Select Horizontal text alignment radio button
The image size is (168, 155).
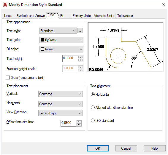[x=93, y=95]
